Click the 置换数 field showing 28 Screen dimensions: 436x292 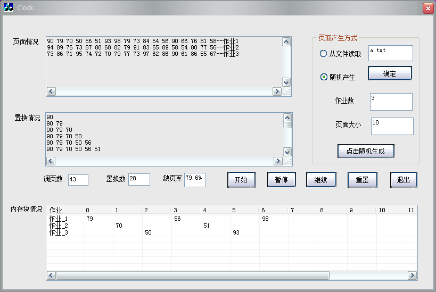pos(139,179)
